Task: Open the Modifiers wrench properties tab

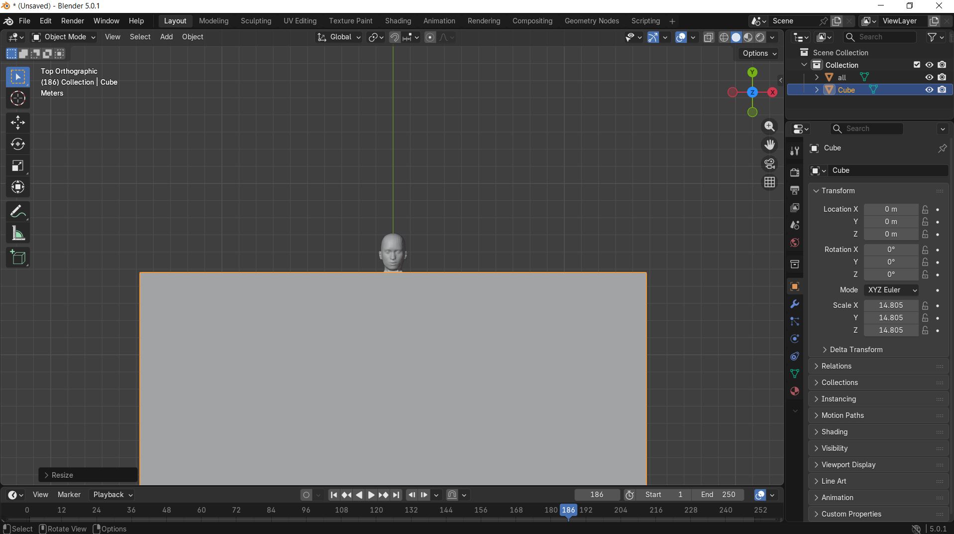Action: pos(795,304)
